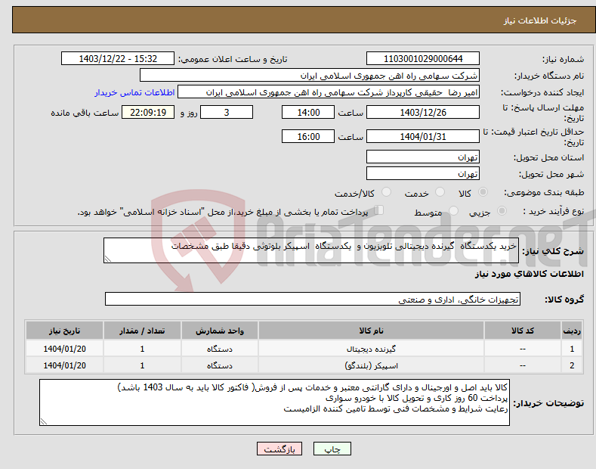The height and width of the screenshot is (469, 596).
Task: Open اطلاعات تماس خریدار contact link
Action: (x=134, y=92)
